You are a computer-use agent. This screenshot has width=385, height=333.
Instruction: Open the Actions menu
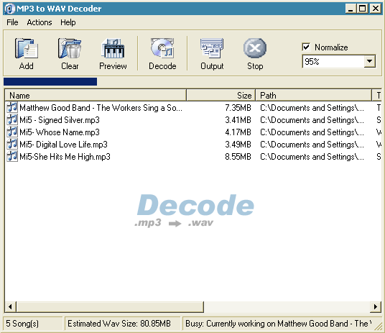[40, 22]
